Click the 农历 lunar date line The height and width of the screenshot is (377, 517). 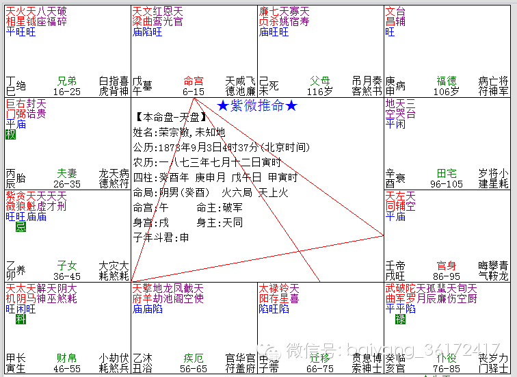[207, 163]
